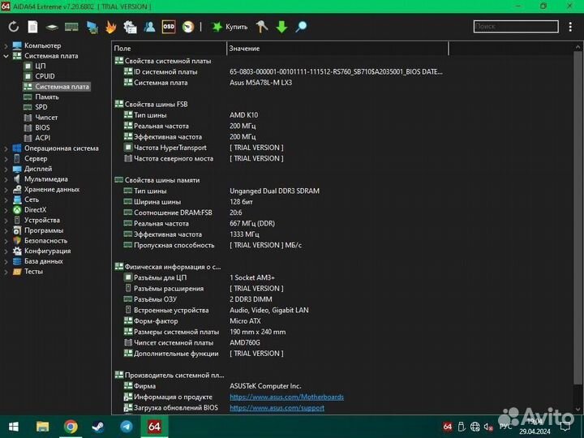
Task: Open the Audit Manager toolbar icon
Action: 130,27
